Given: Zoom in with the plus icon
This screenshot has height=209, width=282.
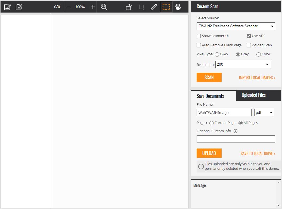Looking at the screenshot, I should tap(92, 7).
